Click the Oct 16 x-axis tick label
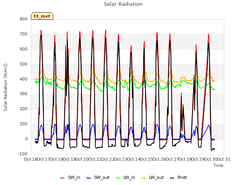 coord(30,159)
